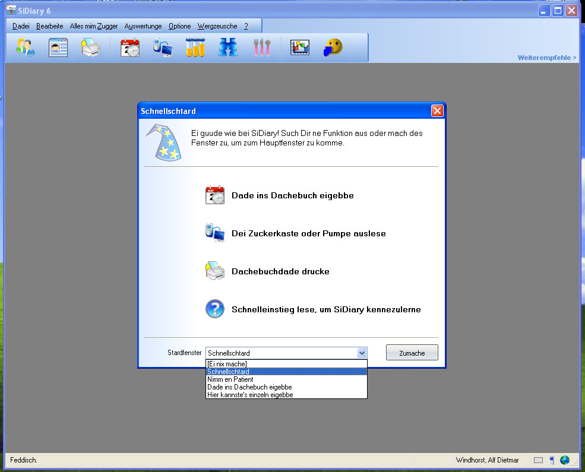The image size is (585, 472).
Task: Click Windhorst, Alf Dietmar in status bar
Action: coord(487,460)
